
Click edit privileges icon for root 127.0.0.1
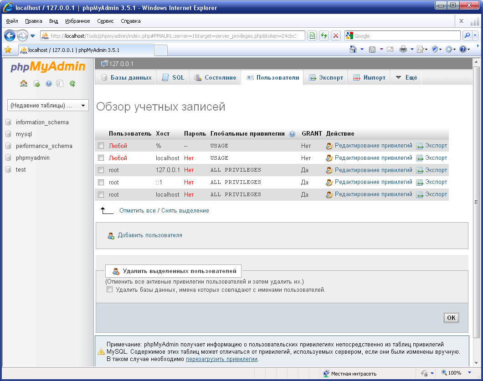pyautogui.click(x=329, y=170)
